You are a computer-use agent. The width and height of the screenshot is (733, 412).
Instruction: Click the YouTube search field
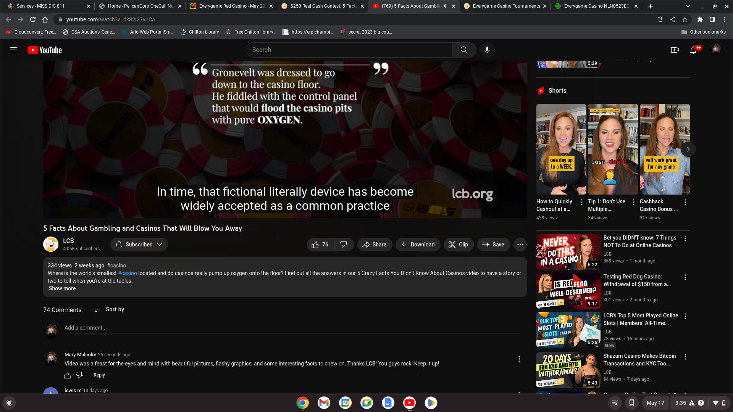pos(349,50)
